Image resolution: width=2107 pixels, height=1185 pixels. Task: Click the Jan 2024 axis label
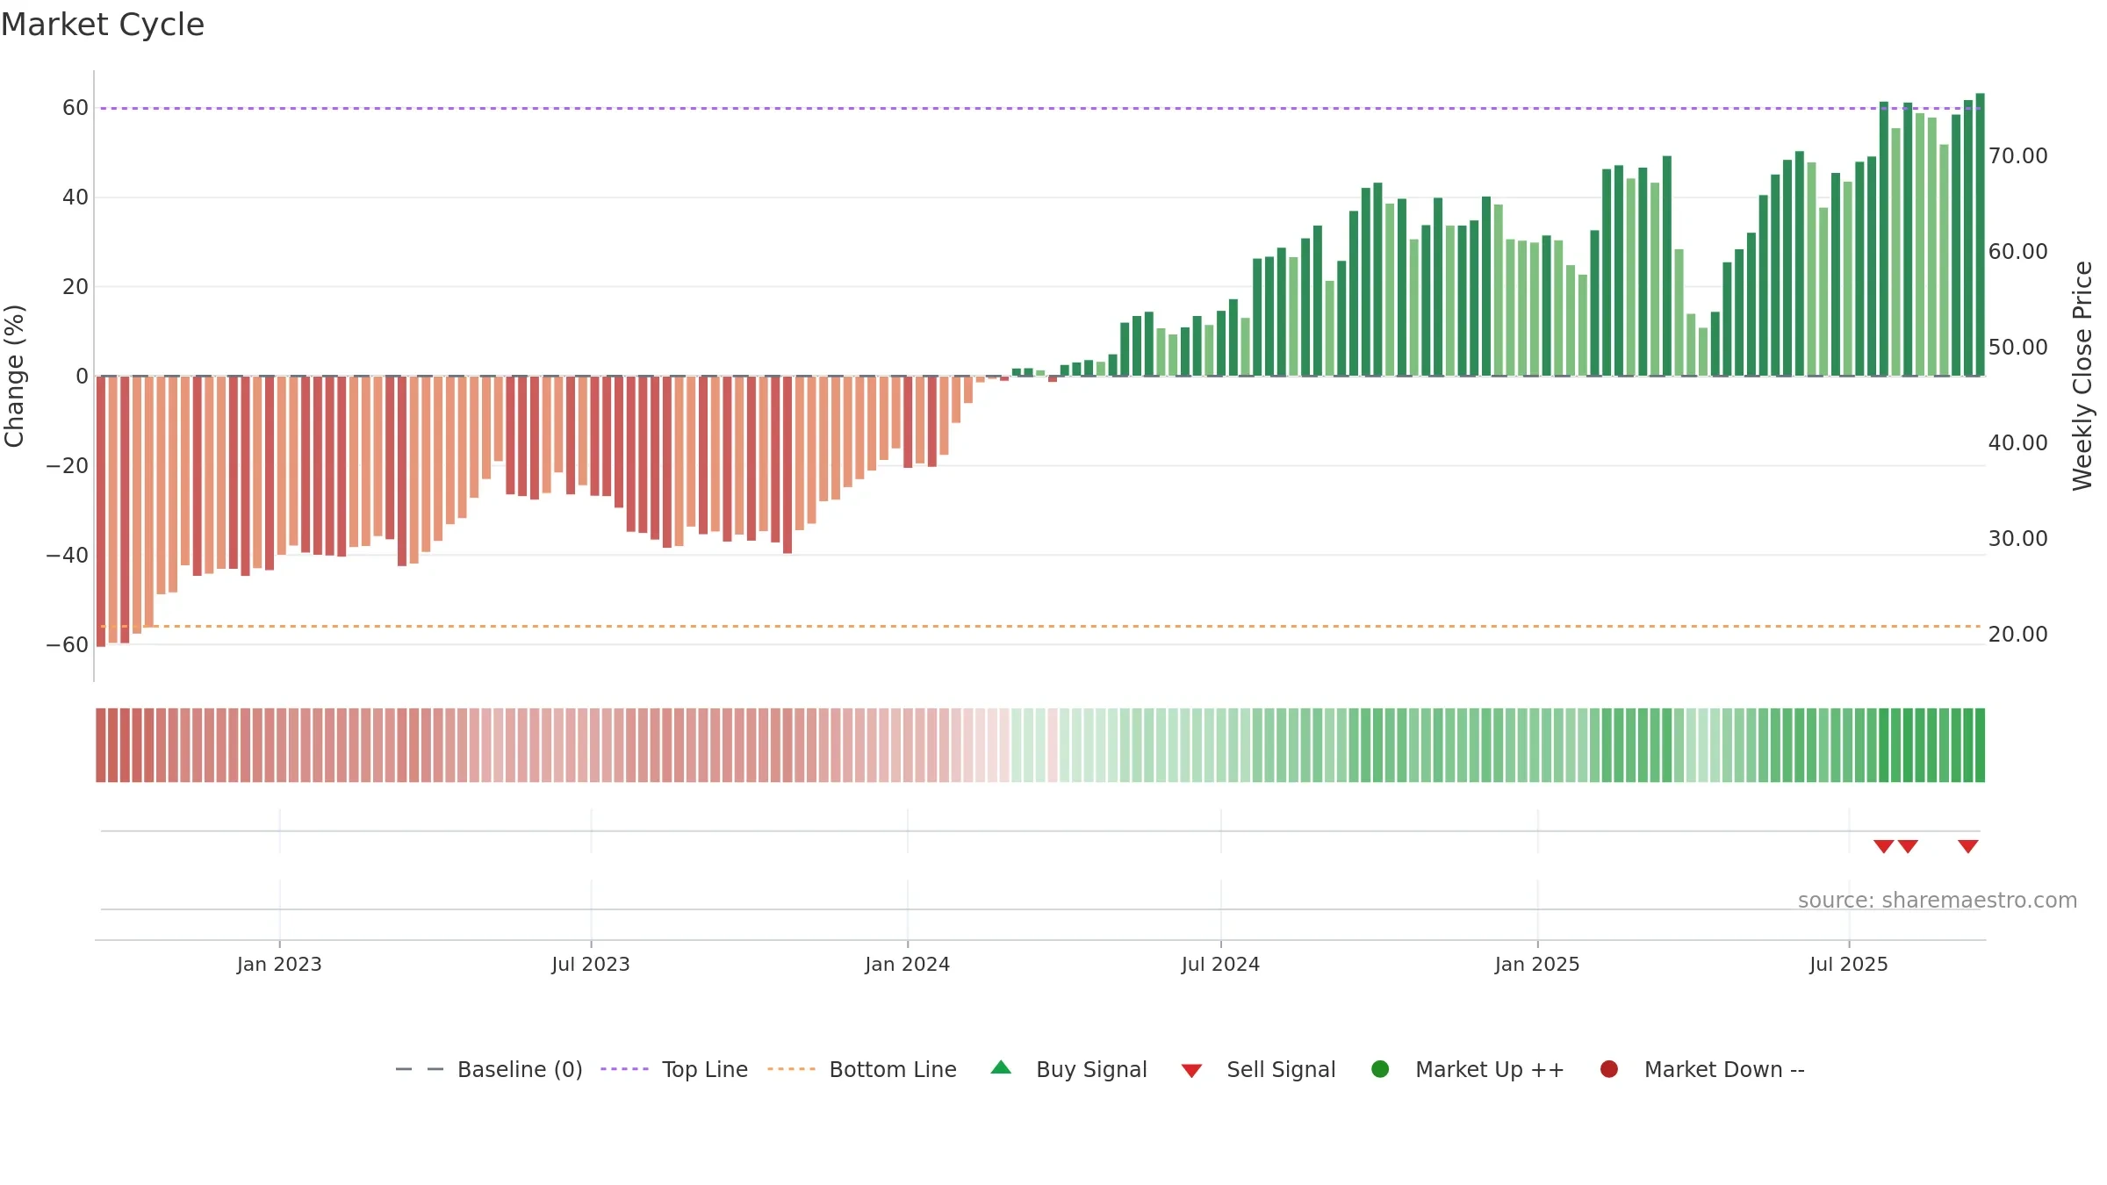tap(907, 965)
